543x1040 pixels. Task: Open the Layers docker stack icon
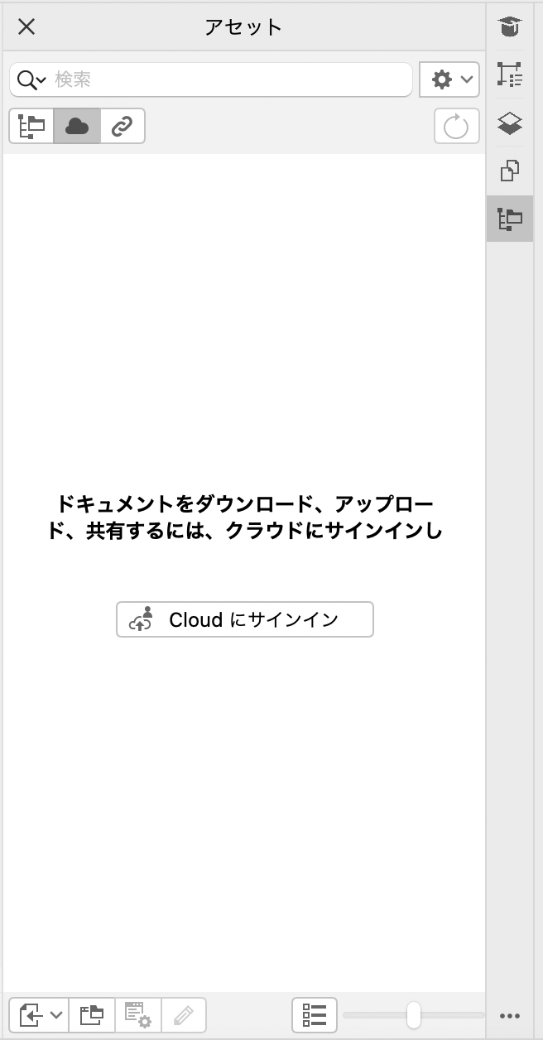point(510,123)
